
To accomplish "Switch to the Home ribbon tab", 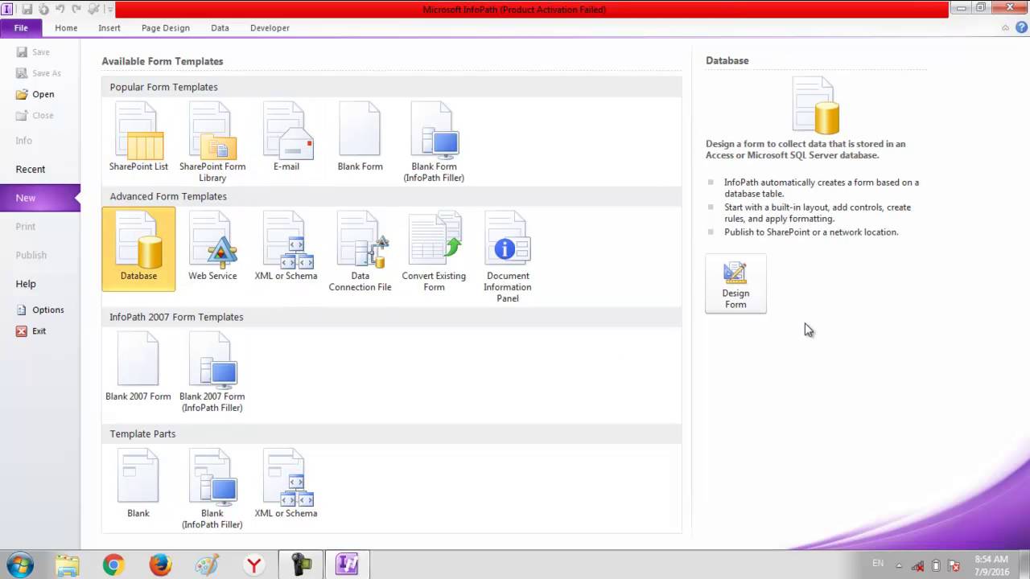I will [x=66, y=28].
